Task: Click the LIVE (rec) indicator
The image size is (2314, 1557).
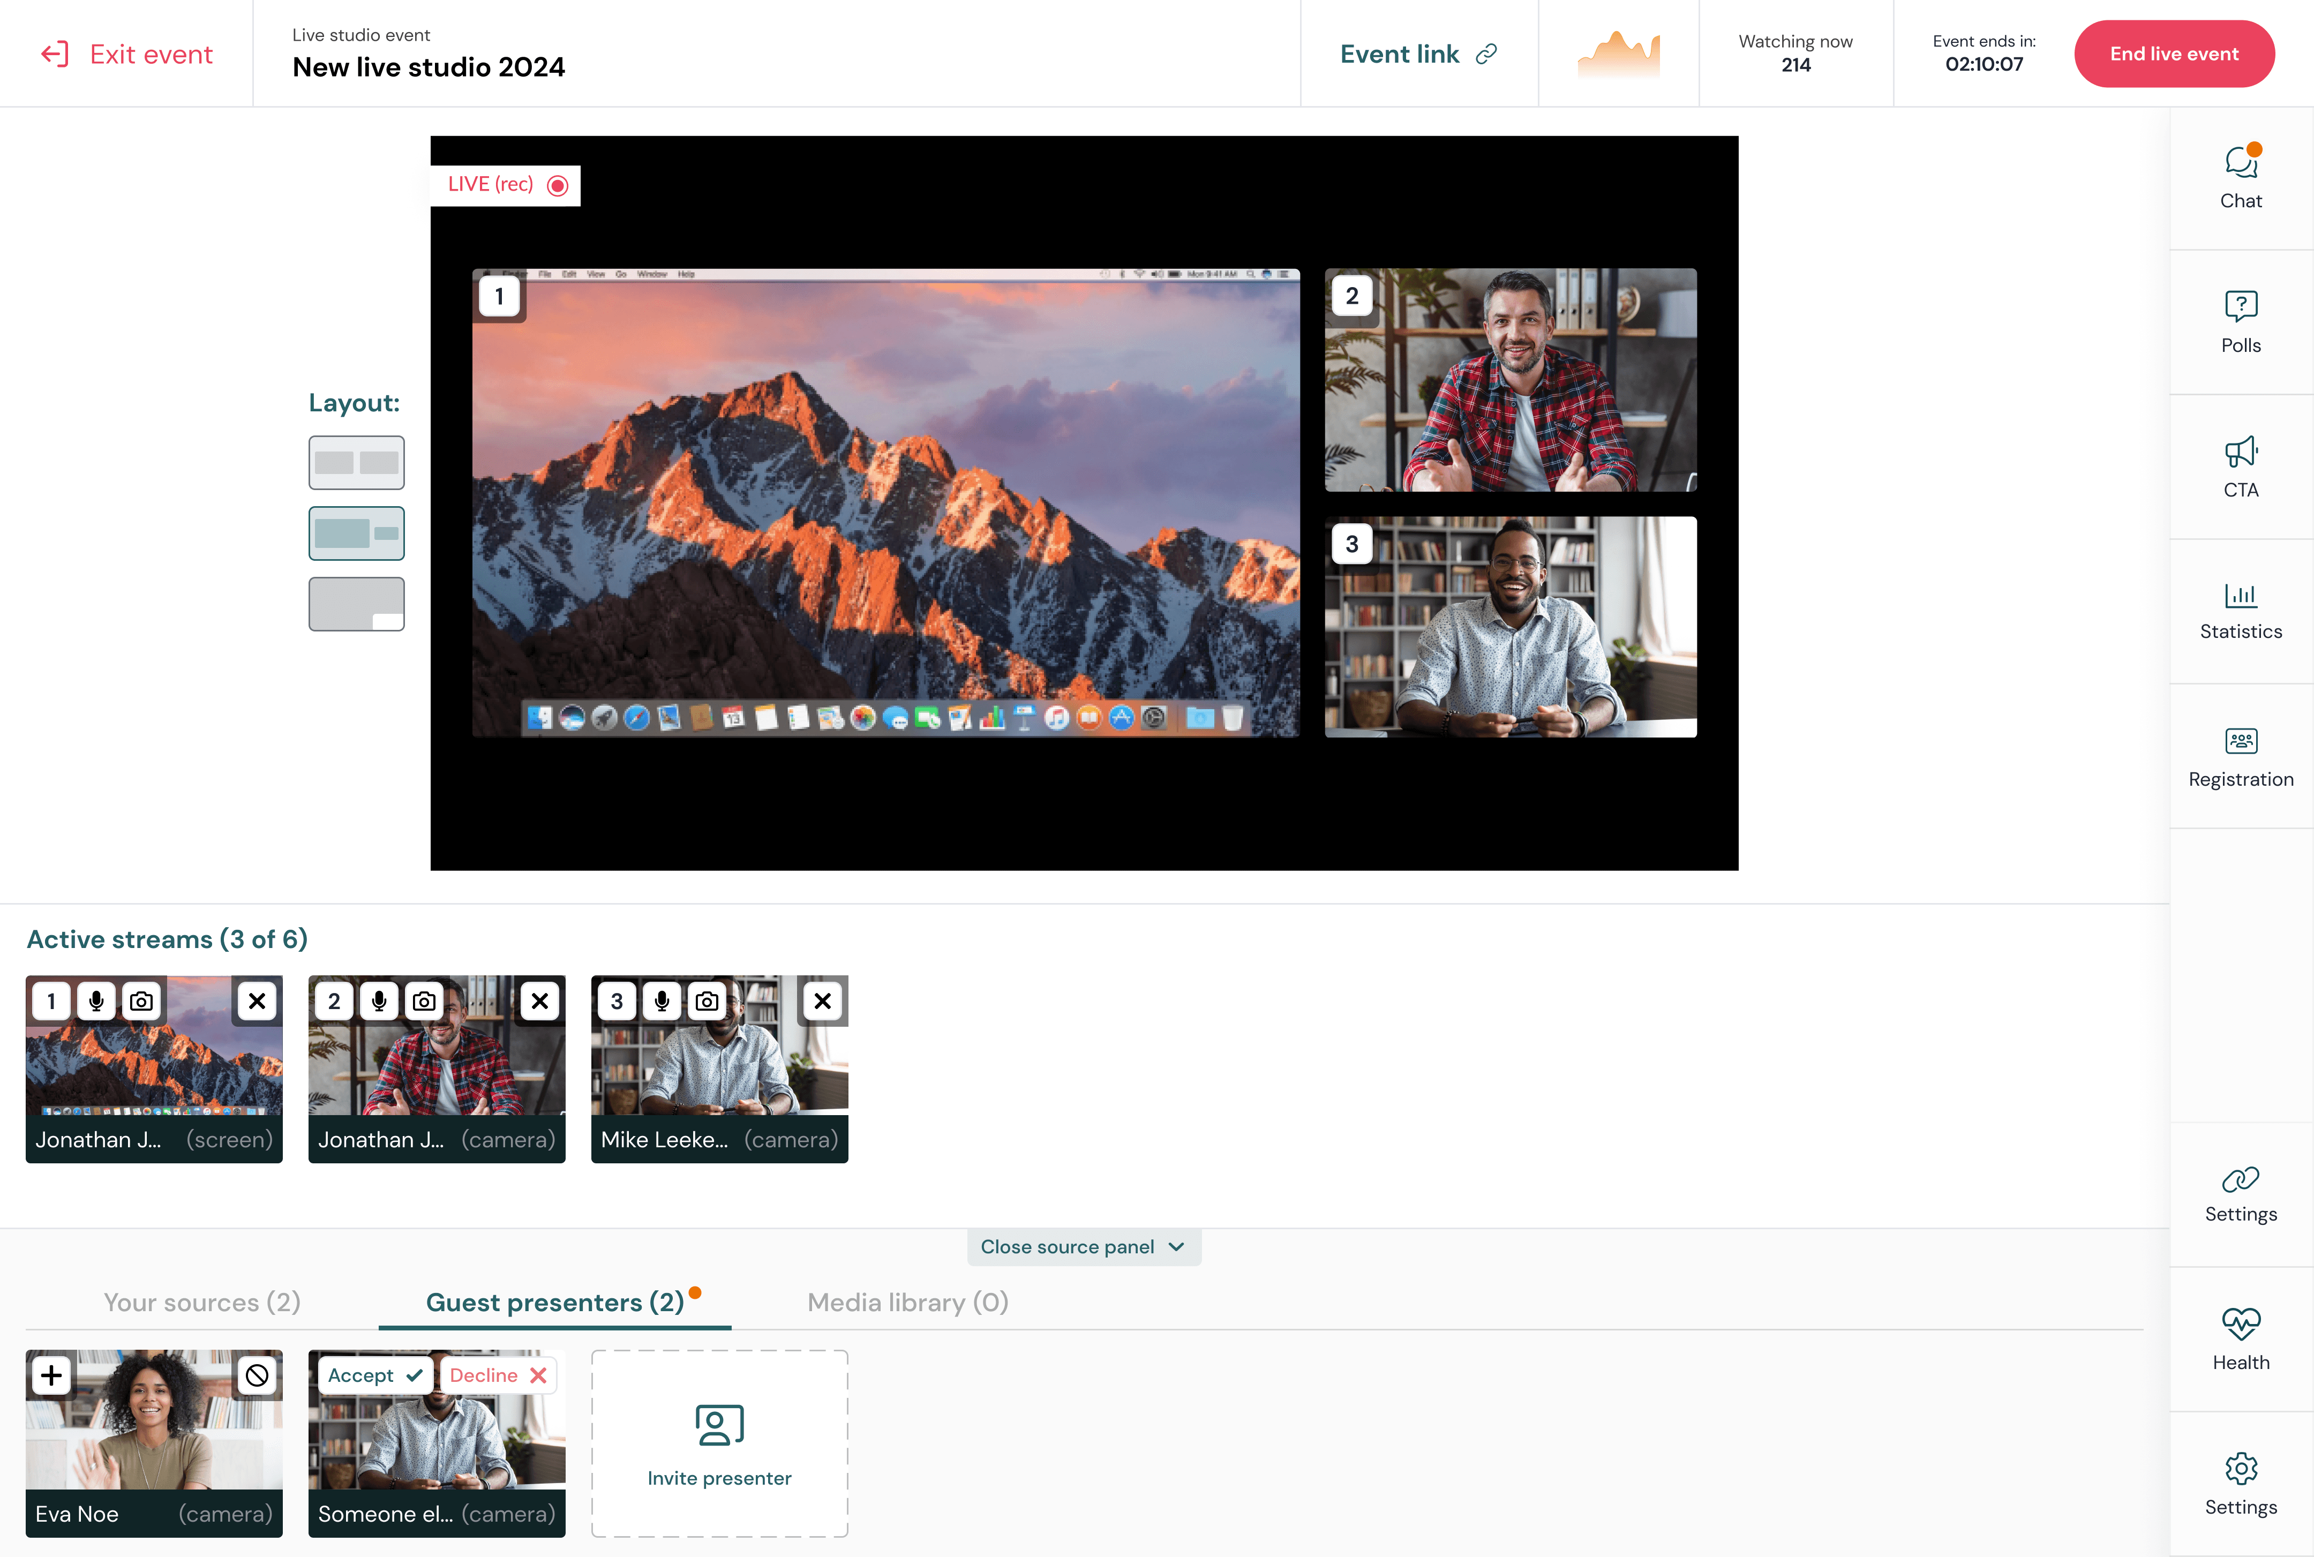Action: 506,185
